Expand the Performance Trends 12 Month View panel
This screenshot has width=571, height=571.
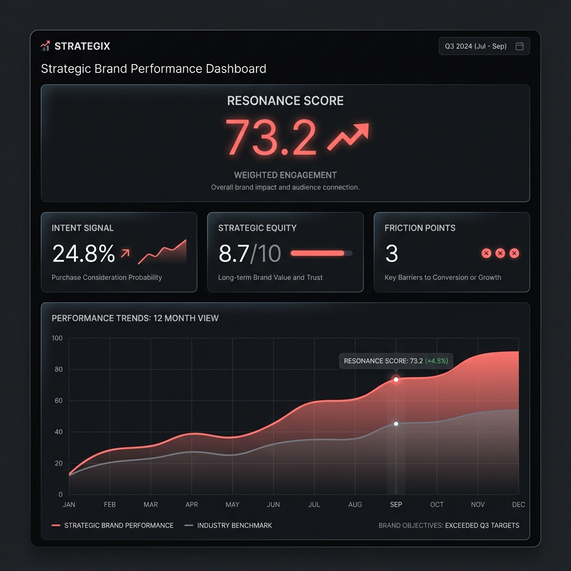coord(134,318)
